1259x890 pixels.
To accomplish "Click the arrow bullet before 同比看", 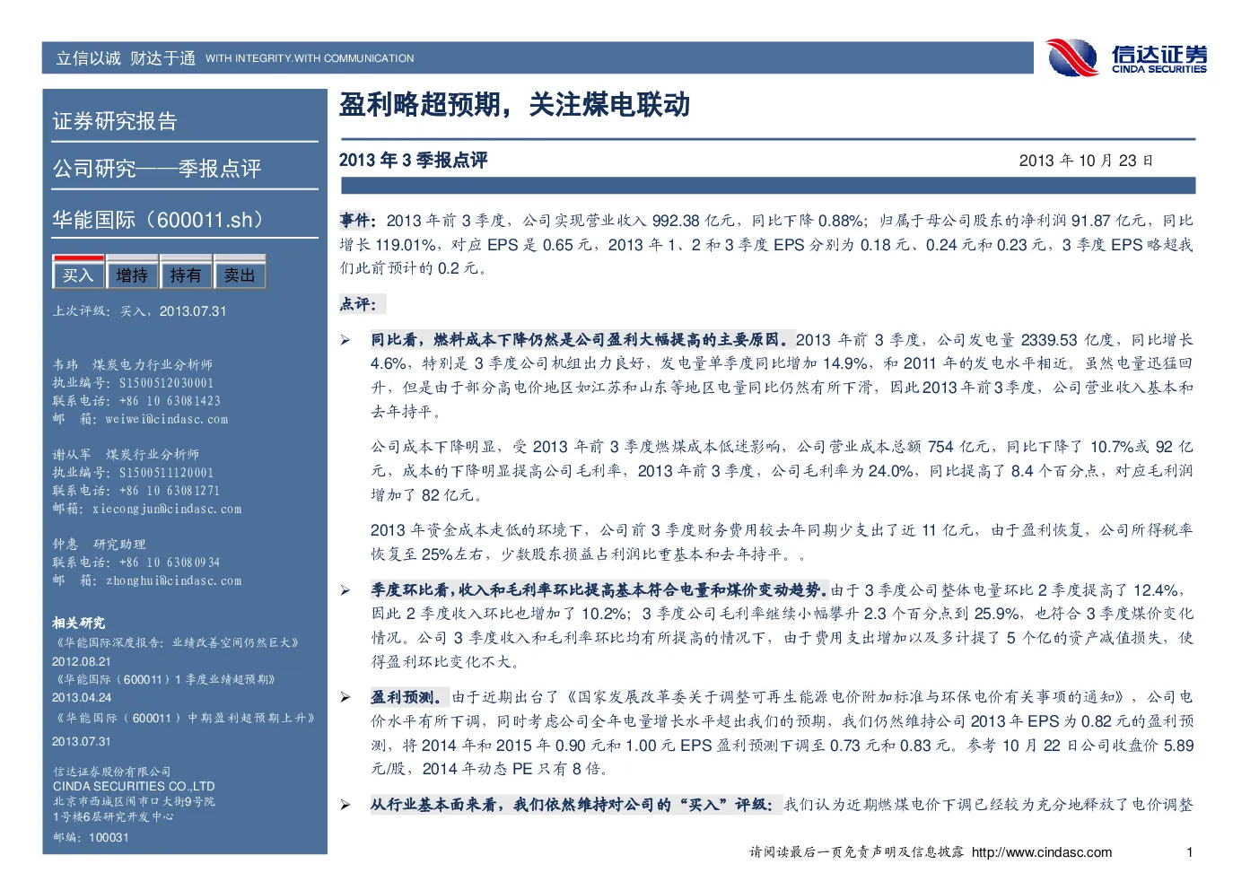I will click(x=345, y=340).
